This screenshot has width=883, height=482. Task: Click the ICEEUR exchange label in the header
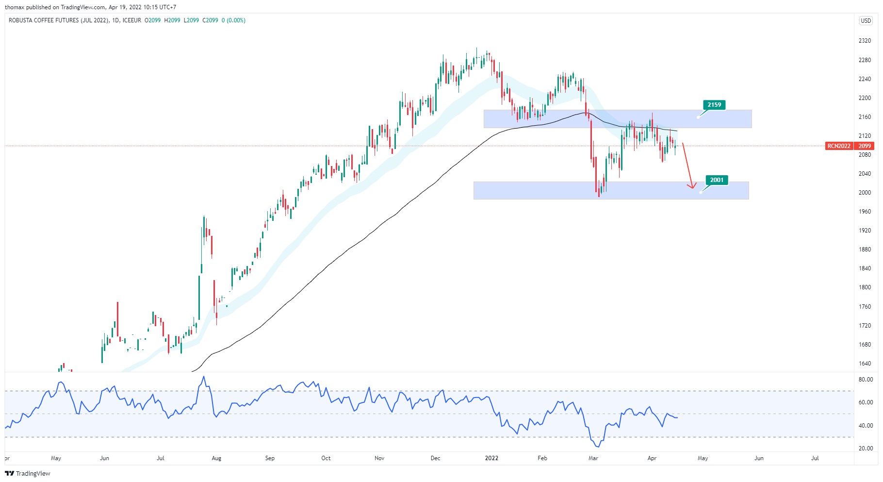(131, 20)
